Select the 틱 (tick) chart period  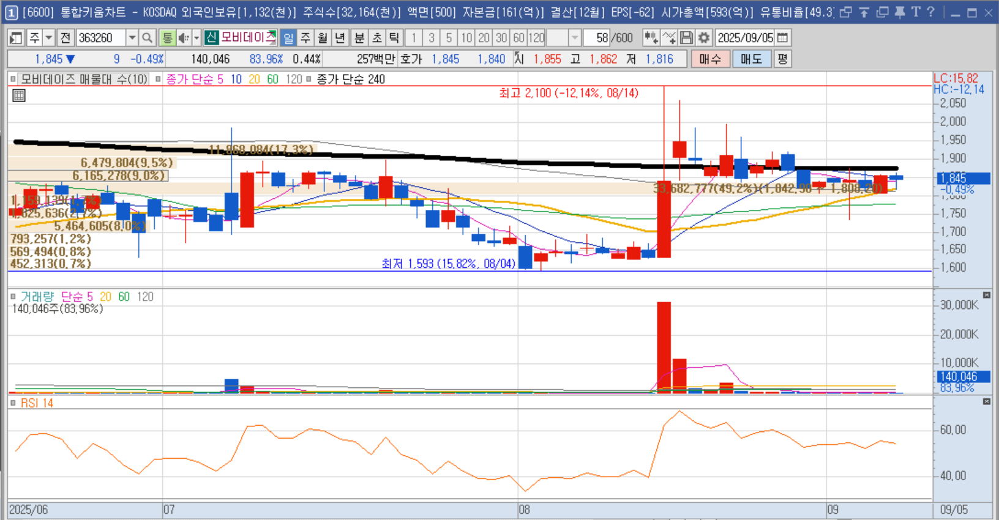tap(394, 38)
